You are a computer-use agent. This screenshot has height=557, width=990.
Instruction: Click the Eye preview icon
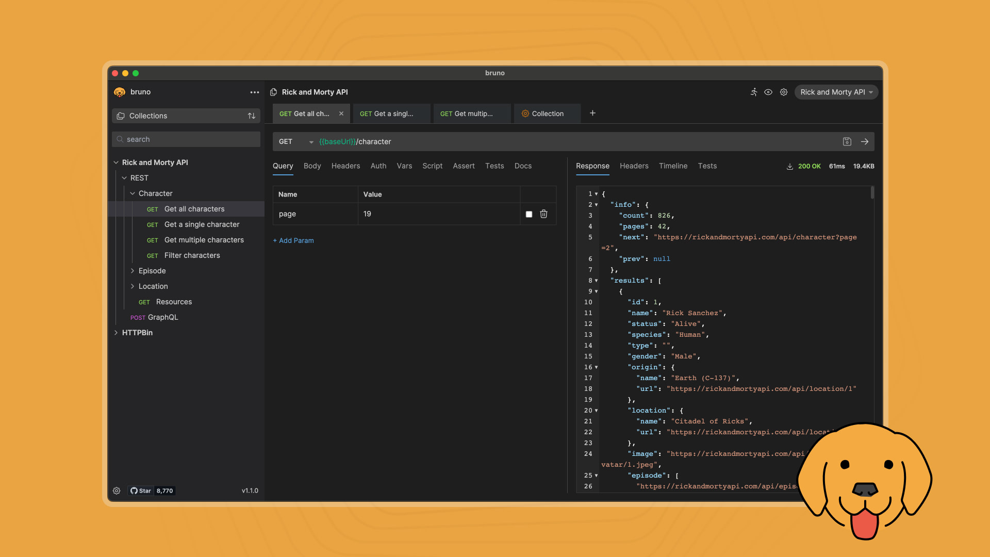(768, 92)
